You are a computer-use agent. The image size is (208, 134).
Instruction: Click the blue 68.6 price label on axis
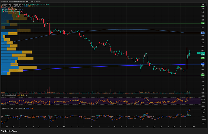[x=203, y=33]
